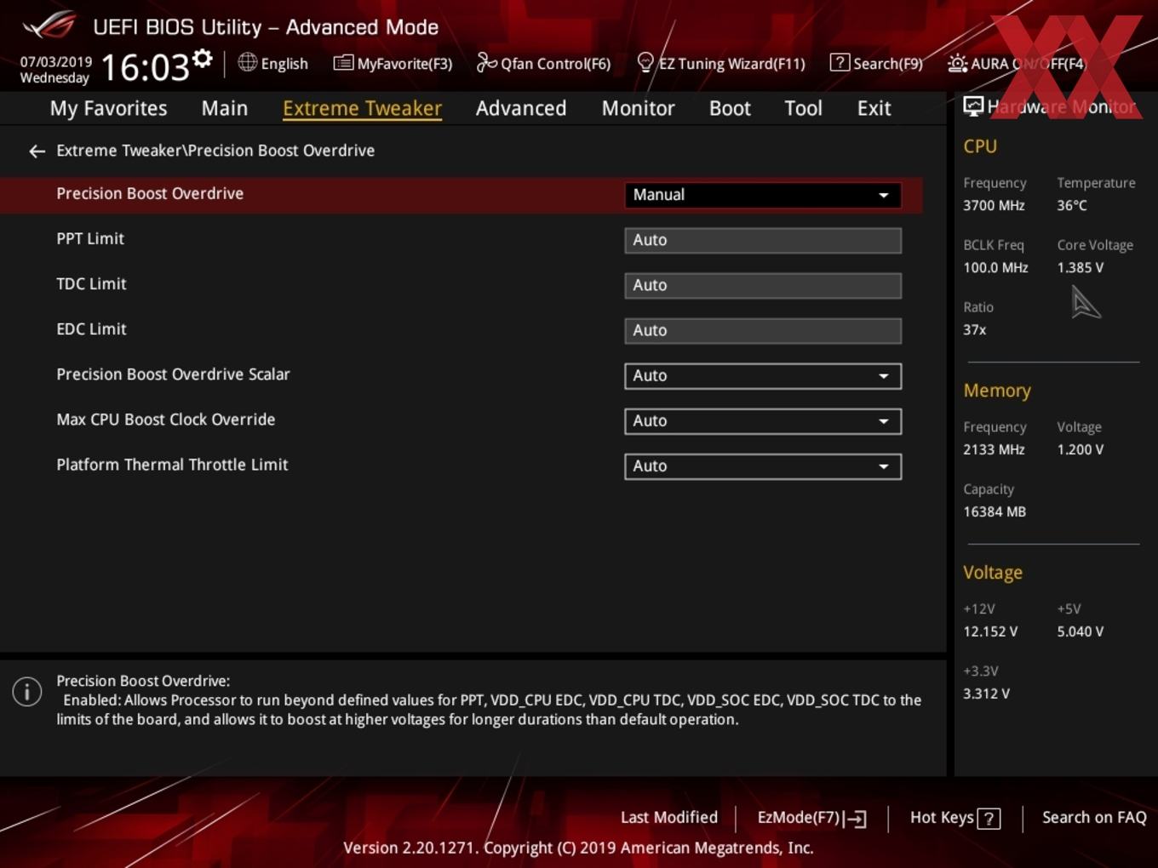The width and height of the screenshot is (1158, 868).
Task: Switch to My Favorites tab
Action: tap(108, 108)
